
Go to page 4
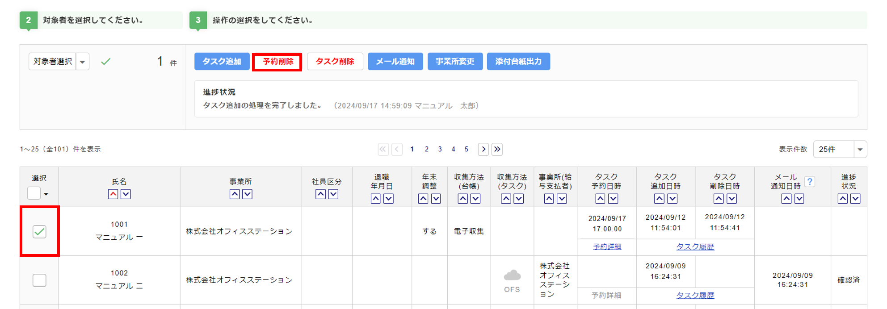click(453, 149)
